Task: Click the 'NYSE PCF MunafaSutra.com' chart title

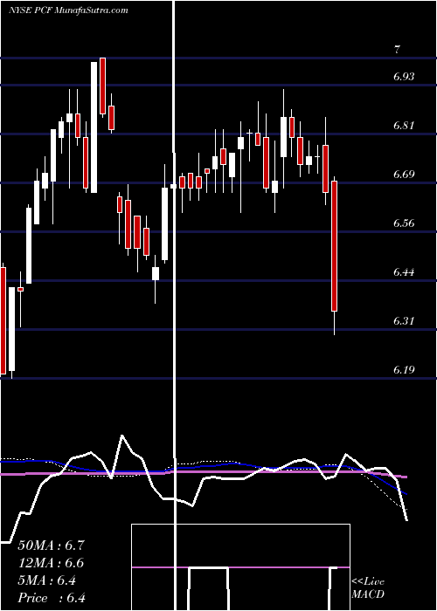Action: click(x=68, y=10)
